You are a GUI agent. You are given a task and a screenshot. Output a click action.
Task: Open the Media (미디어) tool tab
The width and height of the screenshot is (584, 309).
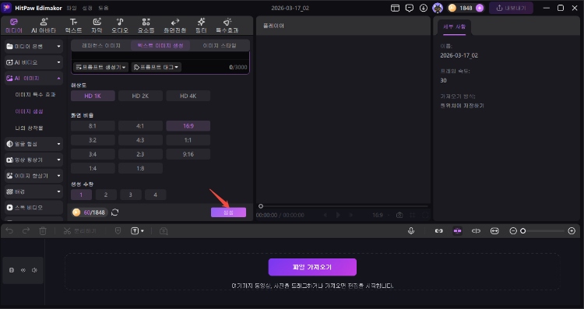pos(14,26)
